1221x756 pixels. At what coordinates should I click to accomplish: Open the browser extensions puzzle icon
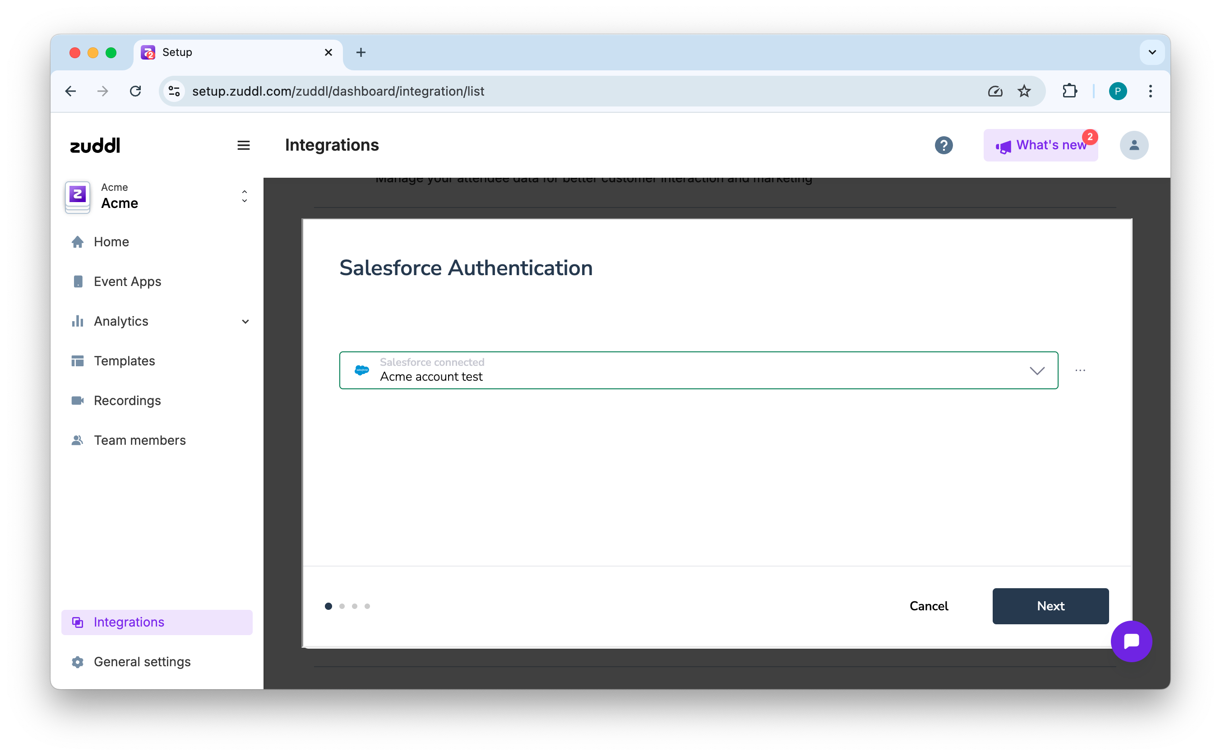[x=1069, y=92]
